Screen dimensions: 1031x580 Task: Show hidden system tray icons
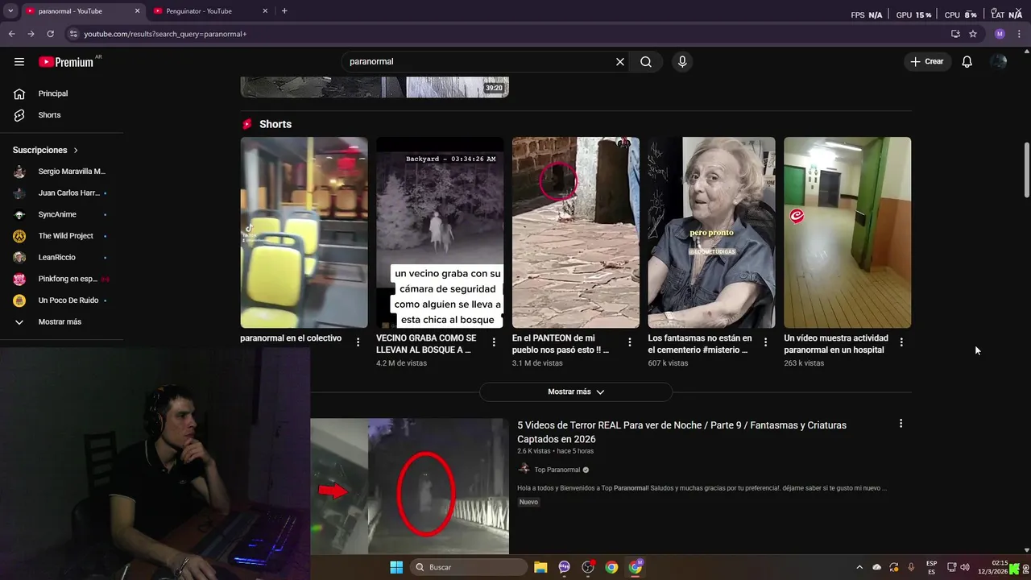[x=859, y=567]
